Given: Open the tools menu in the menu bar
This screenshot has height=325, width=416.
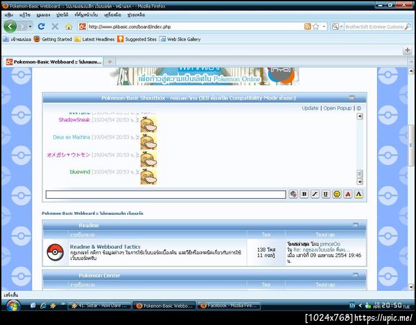Looking at the screenshot, I should [x=113, y=15].
